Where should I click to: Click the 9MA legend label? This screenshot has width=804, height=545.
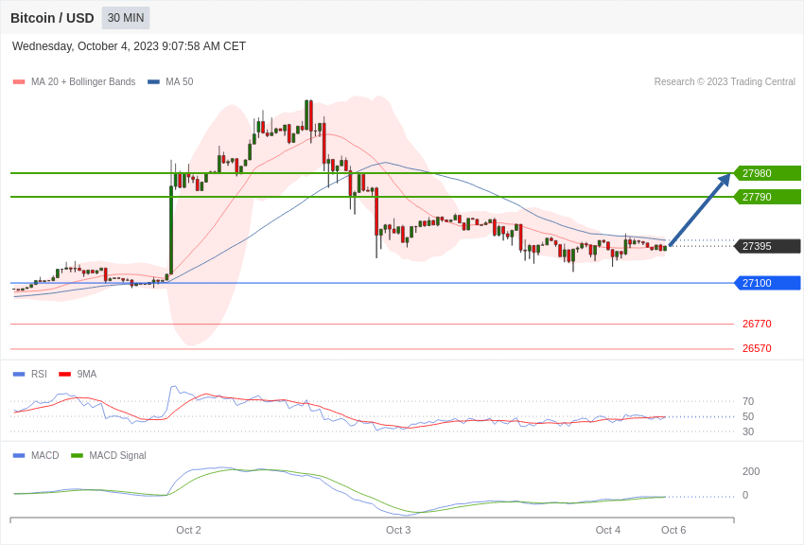click(x=87, y=375)
